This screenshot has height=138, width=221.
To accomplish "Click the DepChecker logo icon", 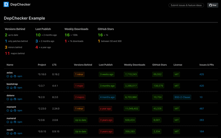I will point(6,5).
